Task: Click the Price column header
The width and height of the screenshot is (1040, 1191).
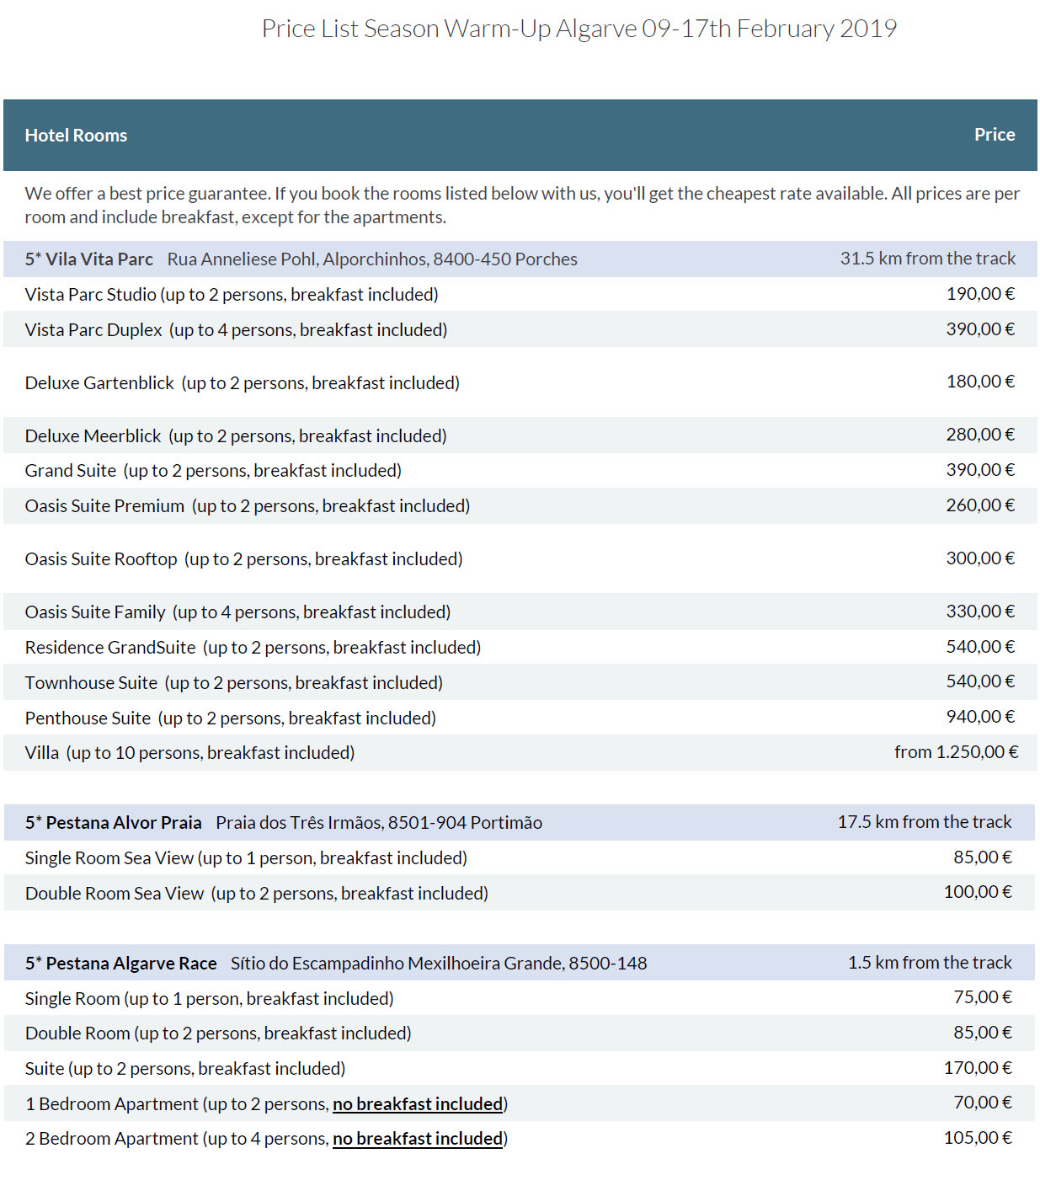Action: coord(995,135)
